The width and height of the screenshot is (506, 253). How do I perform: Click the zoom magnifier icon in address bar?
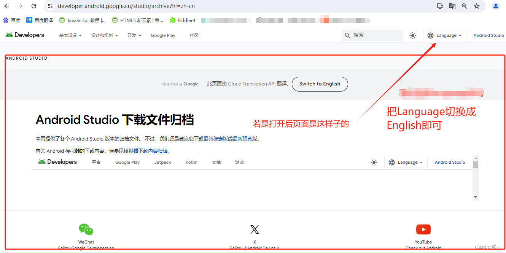(465, 6)
